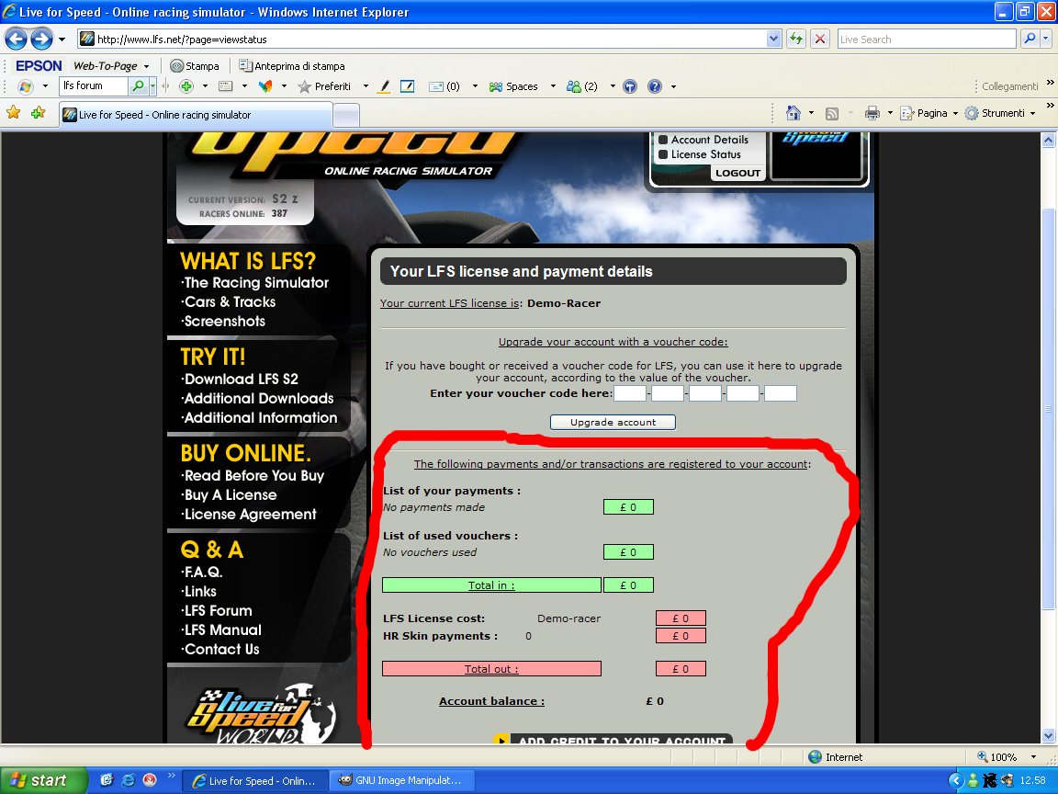Viewport: 1058px width, 794px height.
Task: Open the License Agreement link
Action: click(249, 515)
